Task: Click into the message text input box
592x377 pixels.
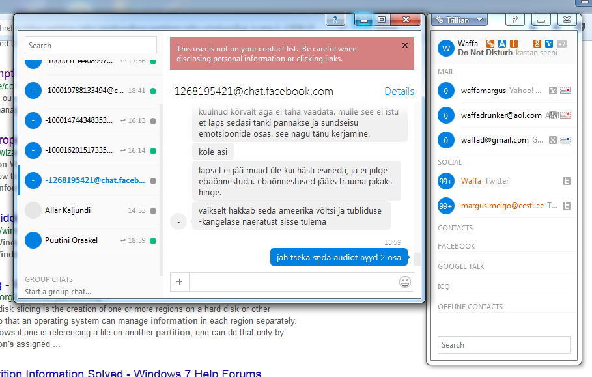Action: tap(293, 282)
